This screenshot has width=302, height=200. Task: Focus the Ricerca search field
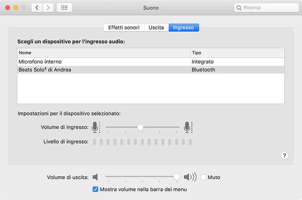point(266,8)
